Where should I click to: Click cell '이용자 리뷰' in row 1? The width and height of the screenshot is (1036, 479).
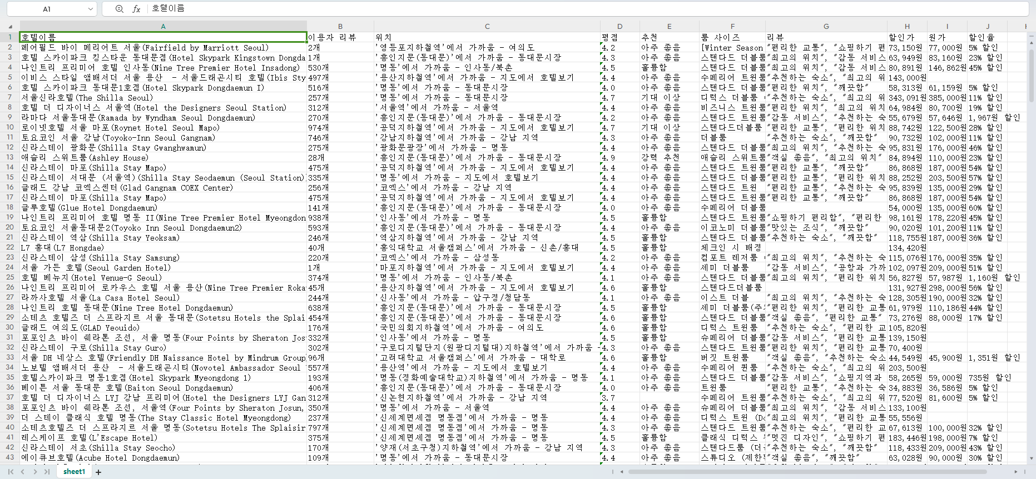pos(340,37)
